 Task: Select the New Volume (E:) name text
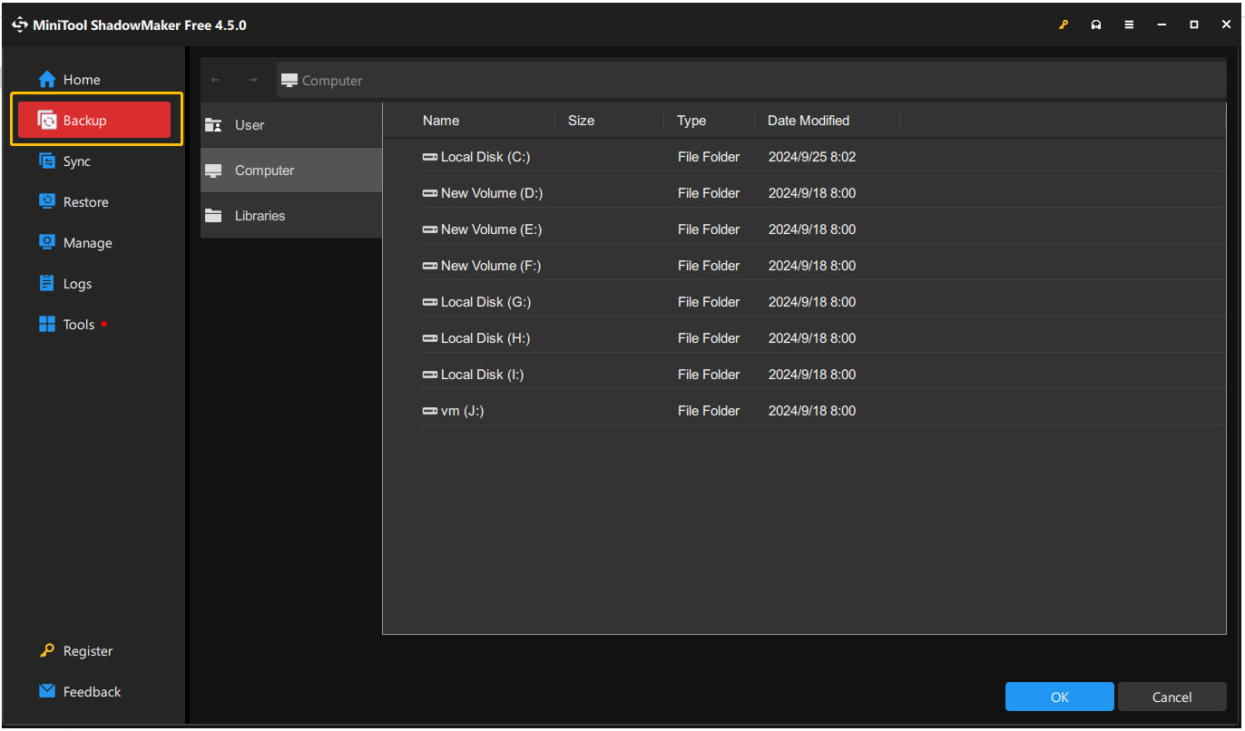coord(491,229)
